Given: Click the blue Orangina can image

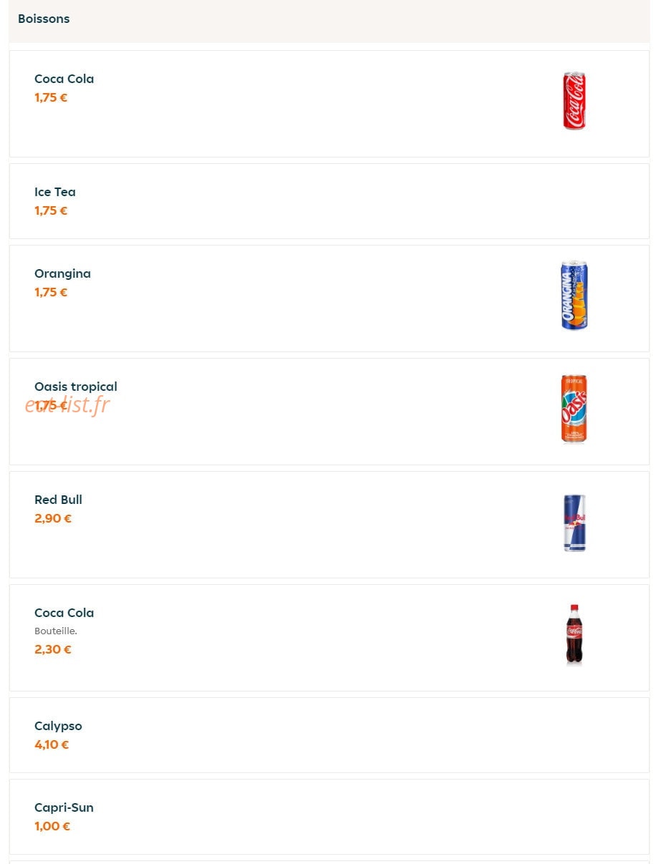Looking at the screenshot, I should coord(574,296).
